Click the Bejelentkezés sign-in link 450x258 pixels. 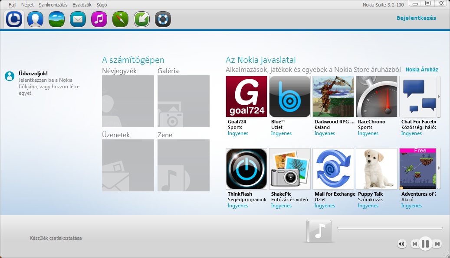416,18
